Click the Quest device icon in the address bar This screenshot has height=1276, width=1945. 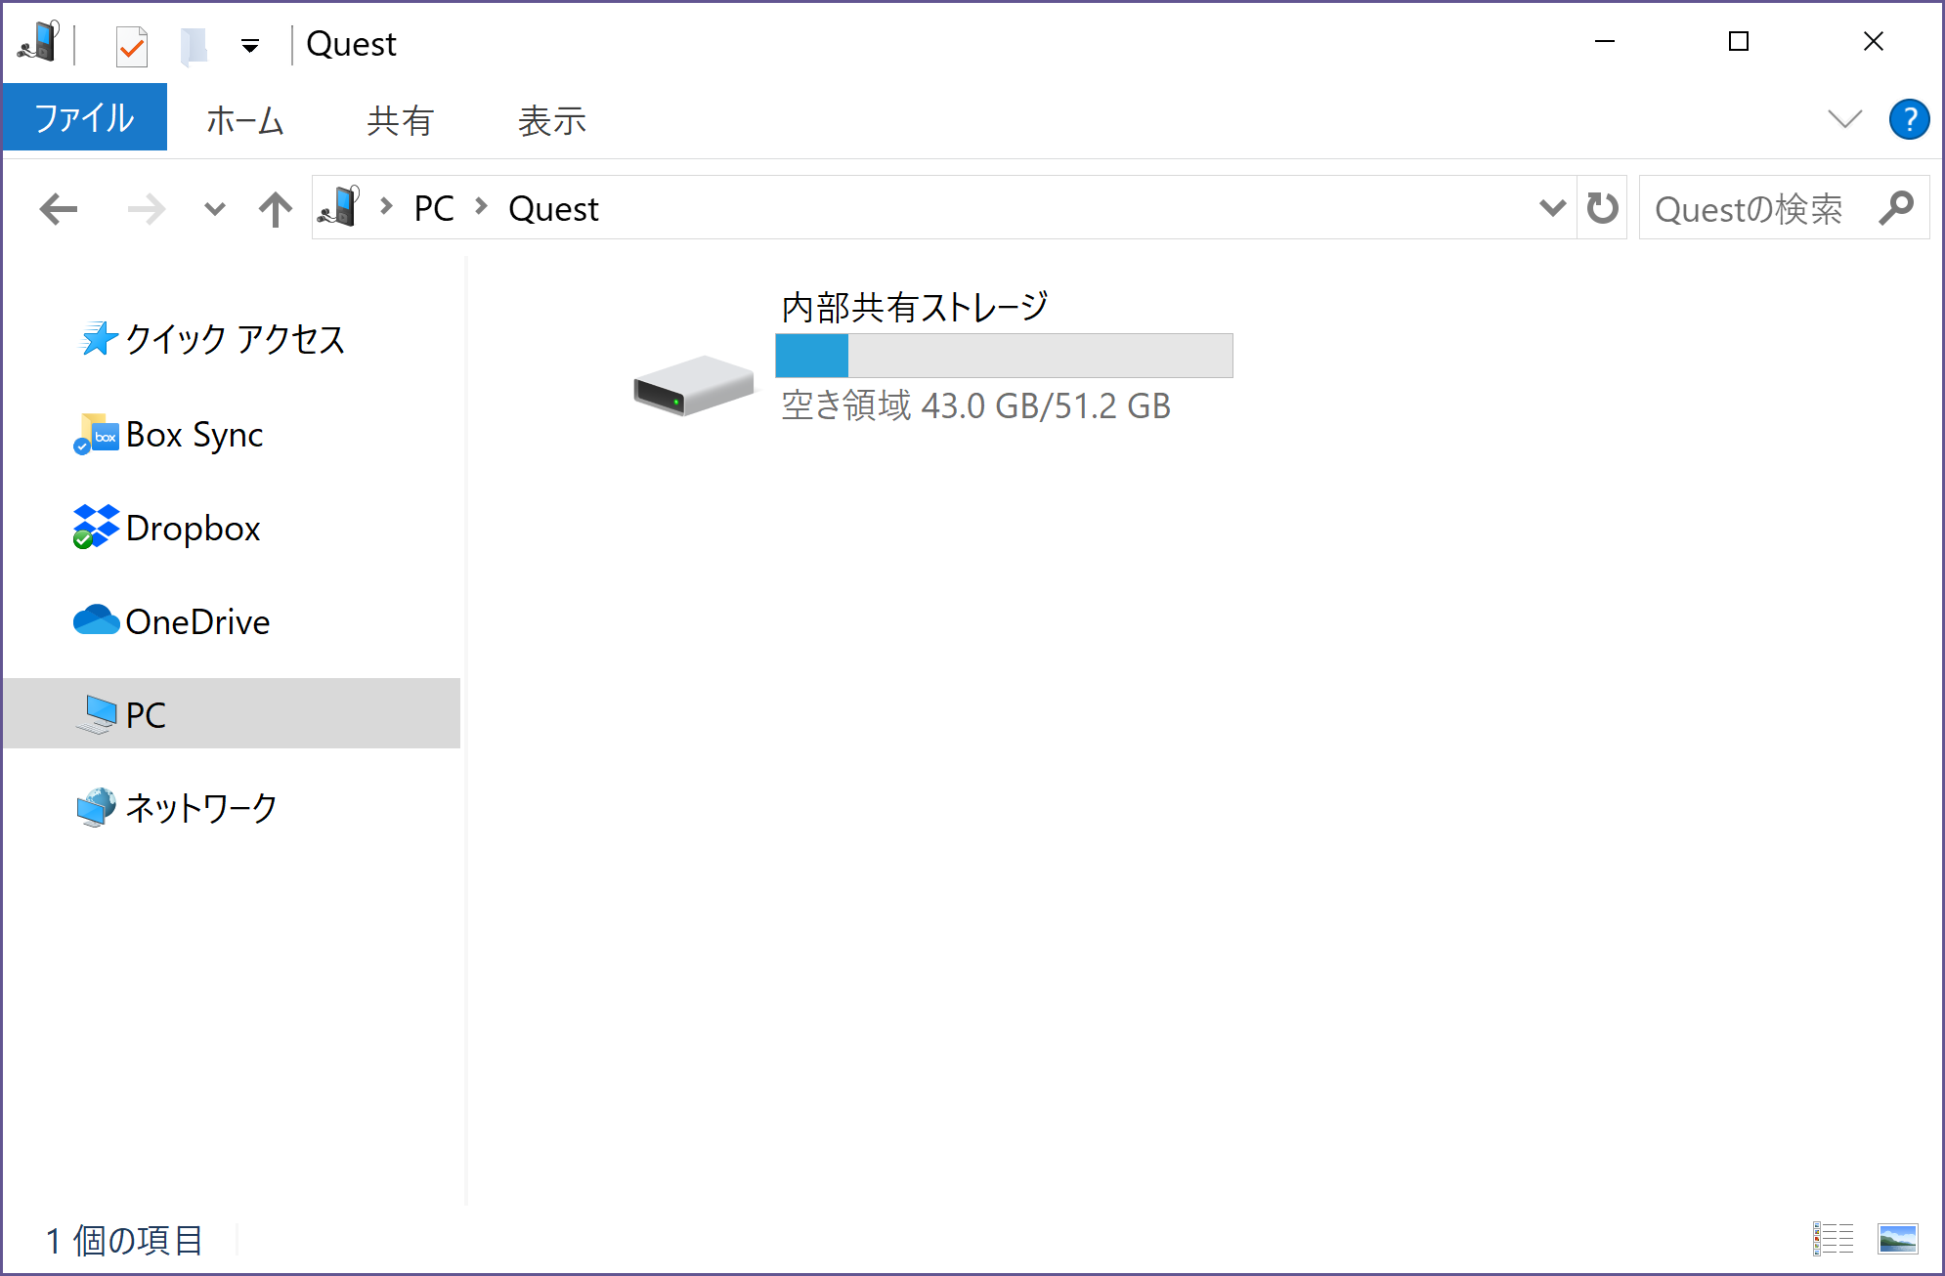pyautogui.click(x=342, y=206)
